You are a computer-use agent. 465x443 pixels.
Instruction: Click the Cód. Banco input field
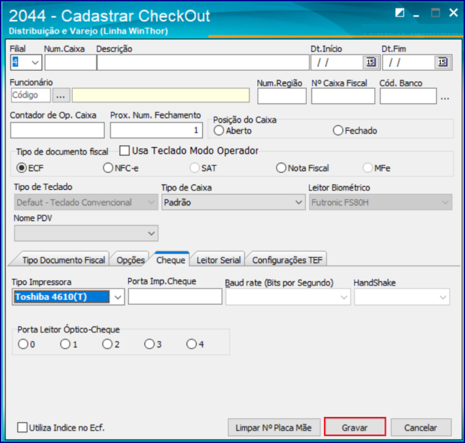[408, 96]
